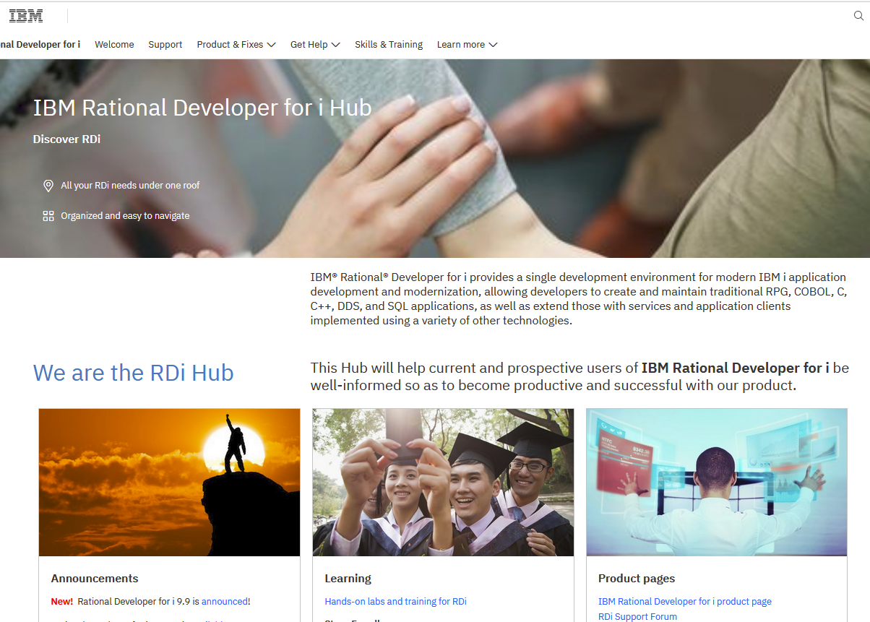Click the Announcements card heading
Viewport: 870px width, 622px height.
point(95,579)
